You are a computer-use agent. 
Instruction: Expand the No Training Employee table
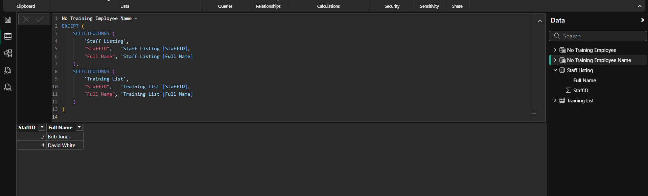[555, 50]
